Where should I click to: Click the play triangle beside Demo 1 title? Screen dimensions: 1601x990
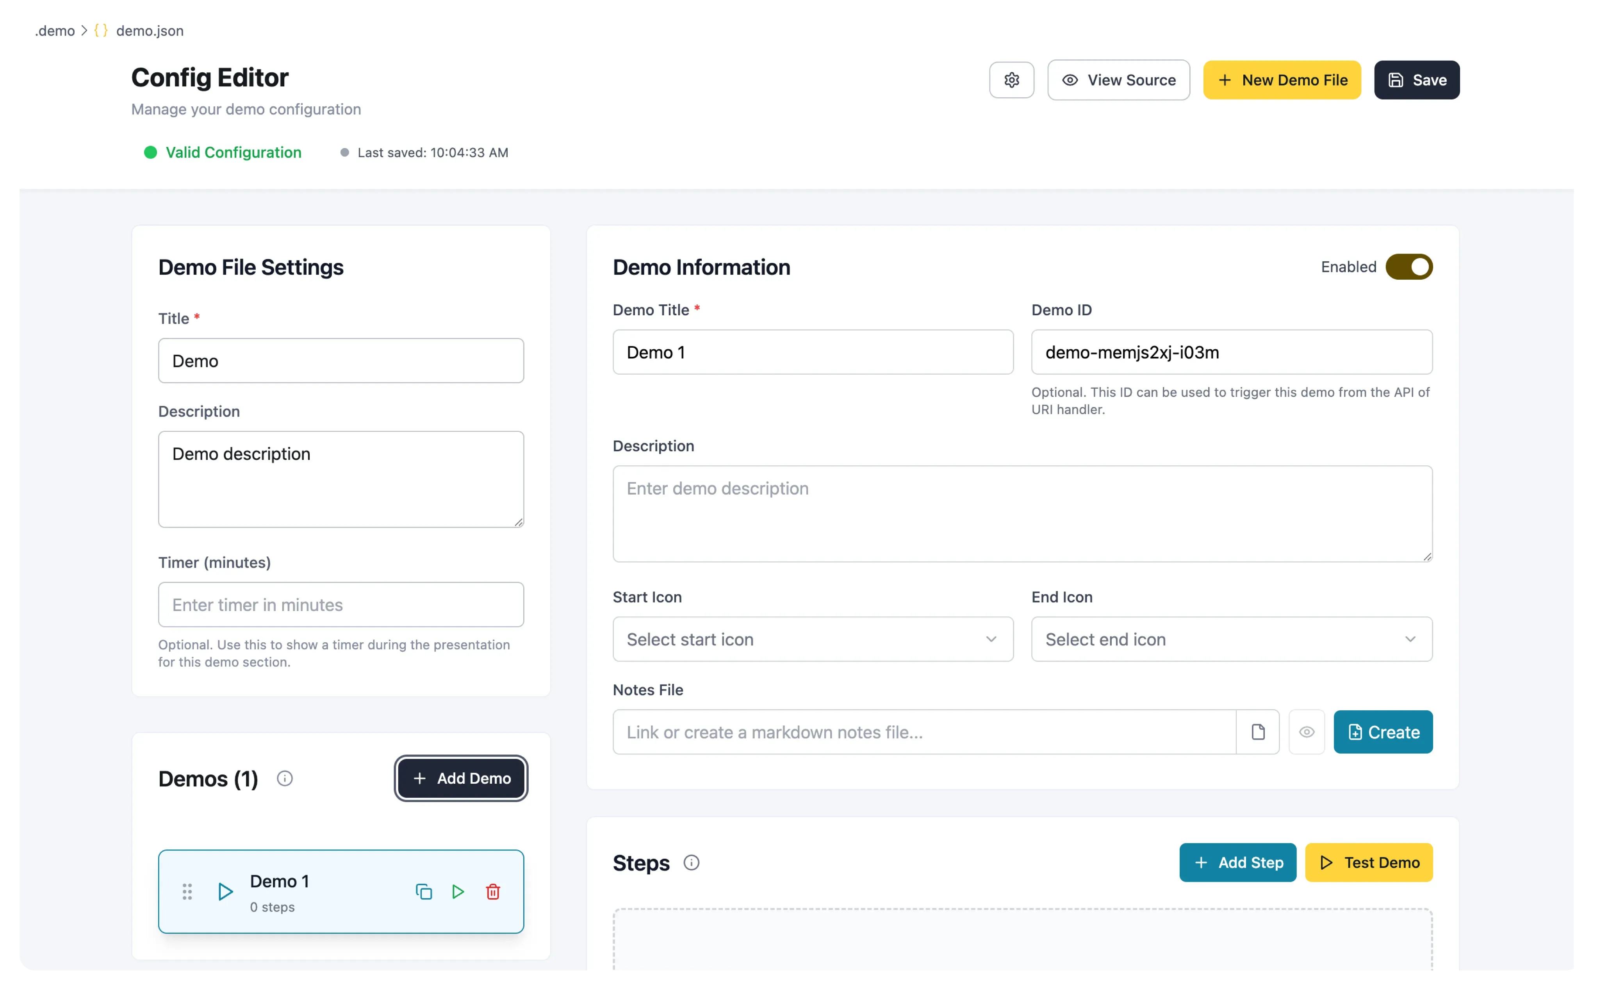point(225,892)
